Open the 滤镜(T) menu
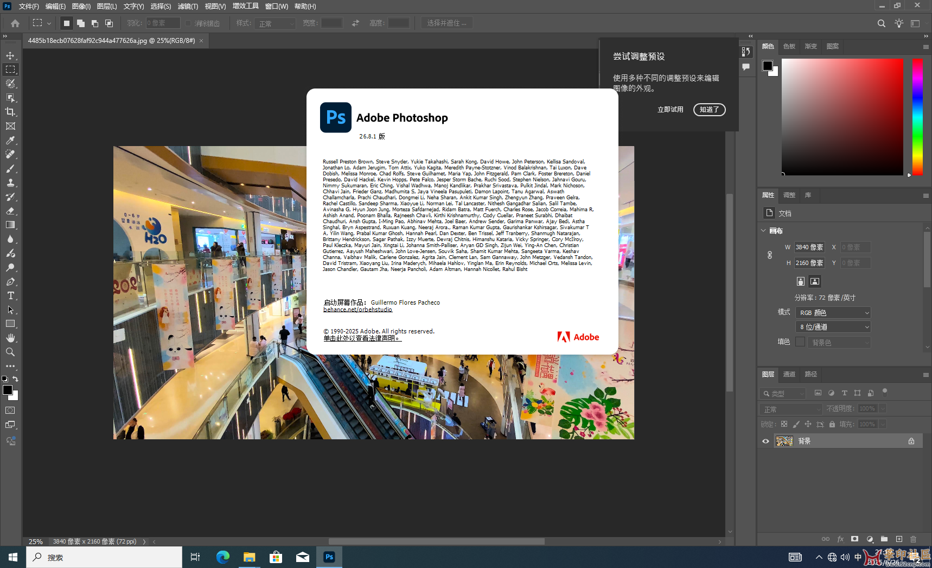Viewport: 932px width, 568px height. 188,7
